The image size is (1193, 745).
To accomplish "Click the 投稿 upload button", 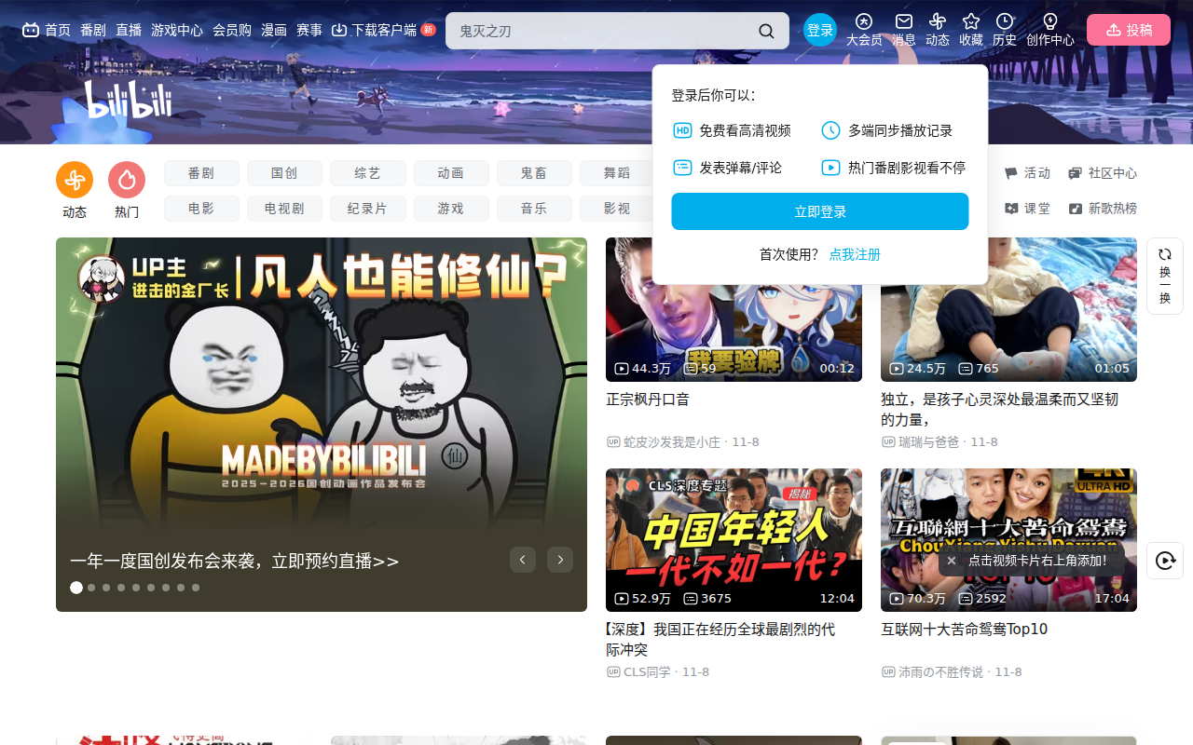I will coord(1129,29).
